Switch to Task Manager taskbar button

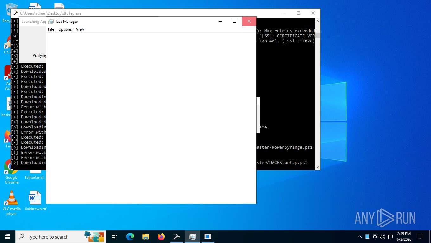192,237
